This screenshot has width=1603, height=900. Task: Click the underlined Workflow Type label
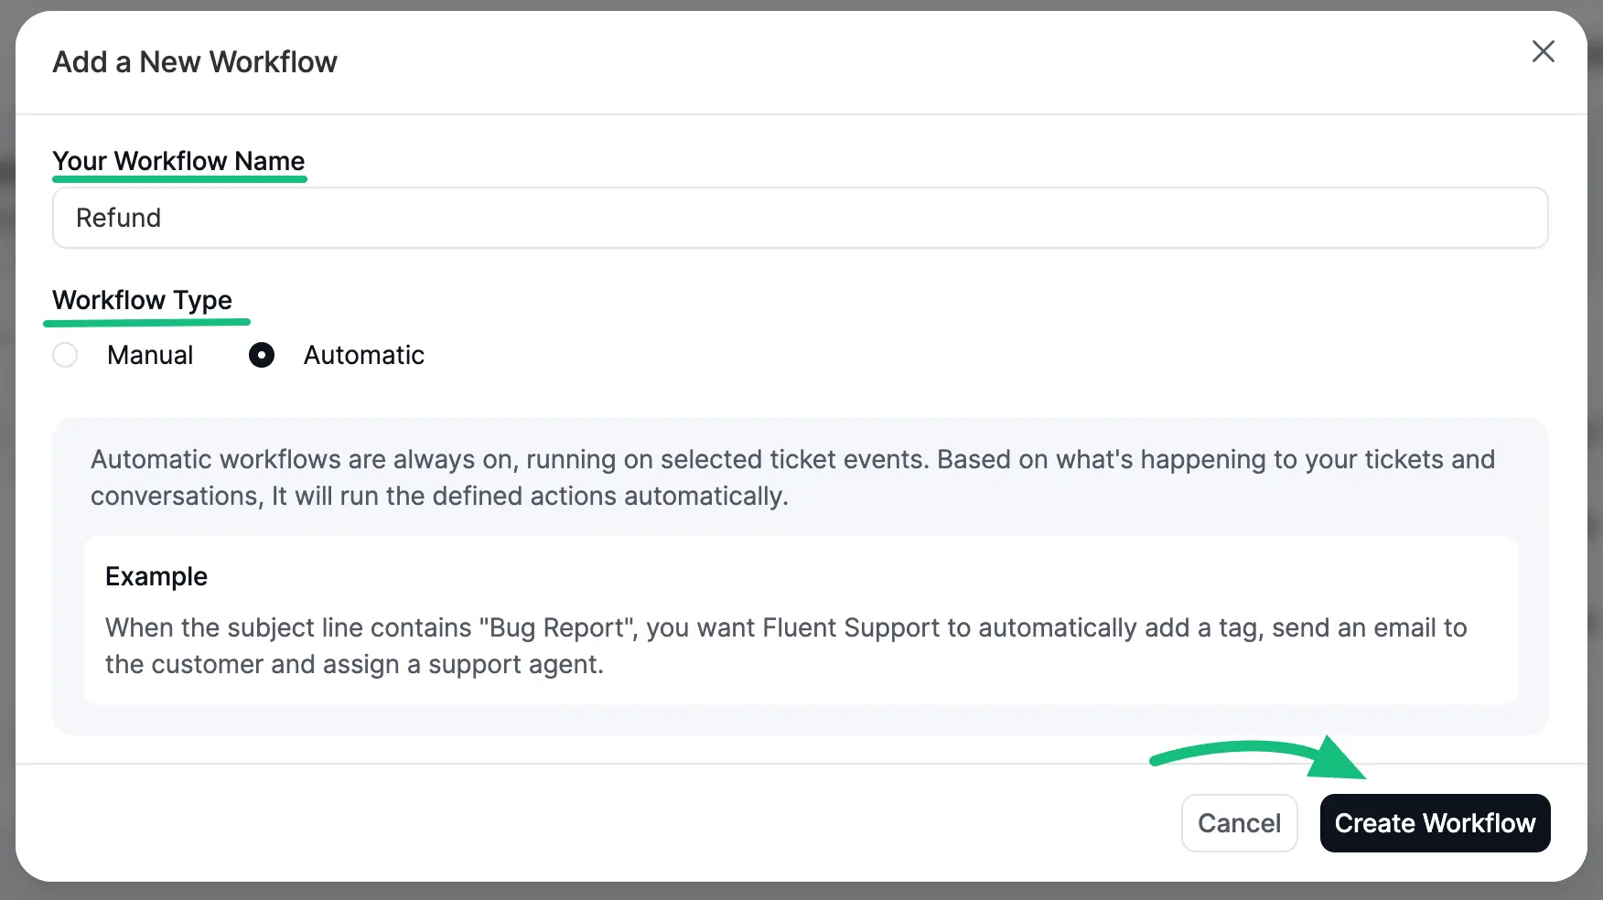point(143,300)
